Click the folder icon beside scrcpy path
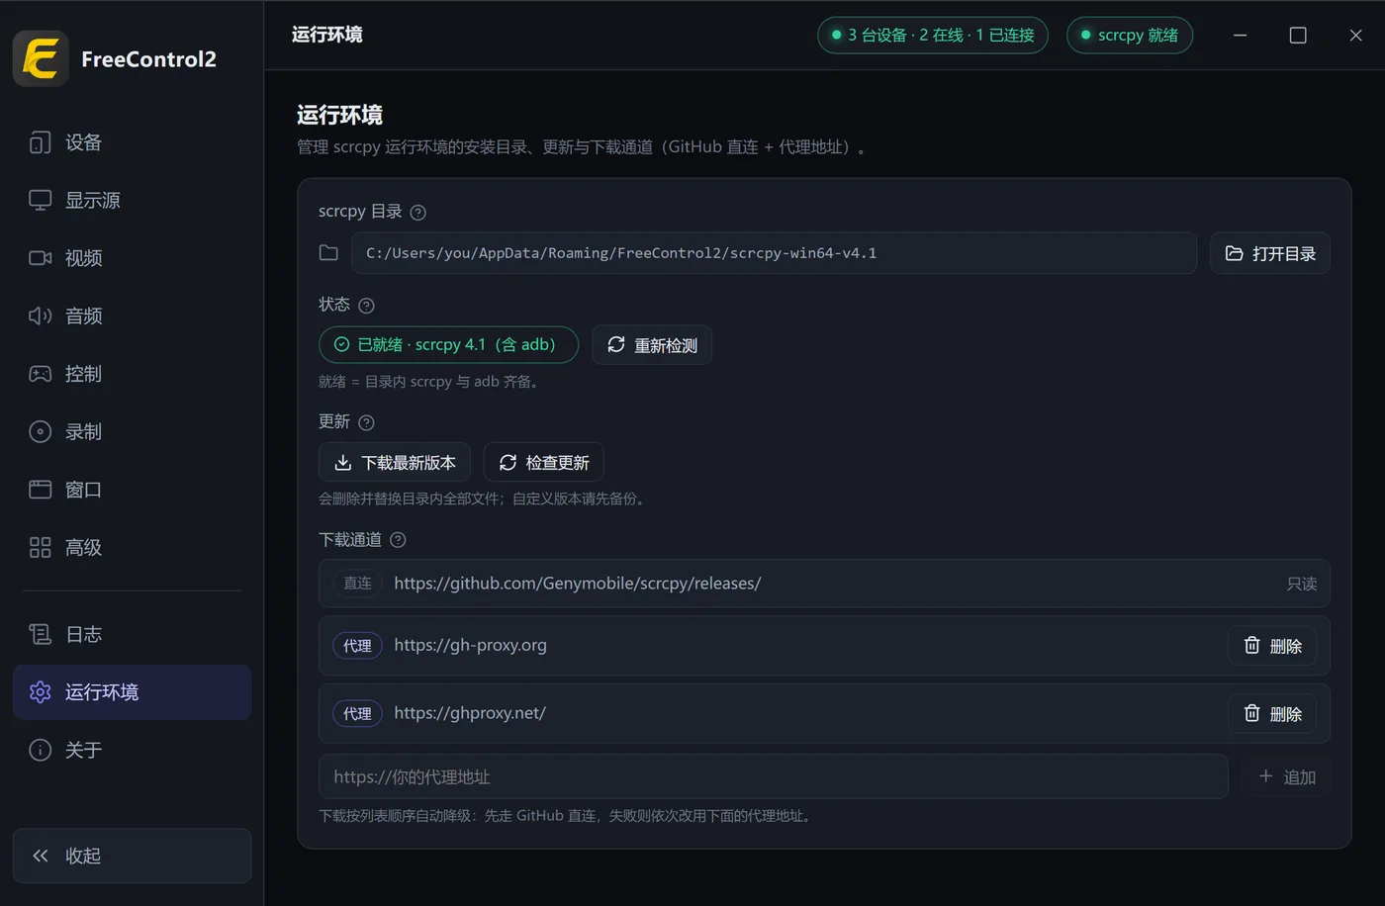 pos(328,253)
